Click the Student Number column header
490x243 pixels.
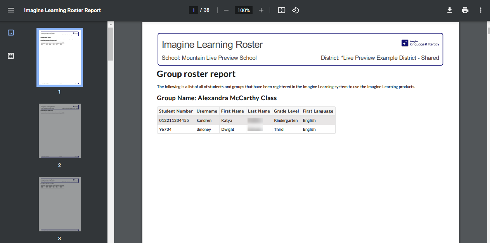tap(176, 111)
